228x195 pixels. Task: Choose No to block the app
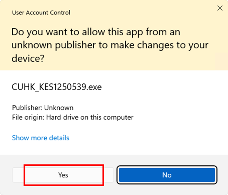click(167, 175)
